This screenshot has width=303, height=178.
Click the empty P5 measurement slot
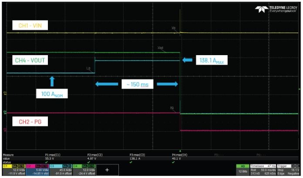pos(218,155)
